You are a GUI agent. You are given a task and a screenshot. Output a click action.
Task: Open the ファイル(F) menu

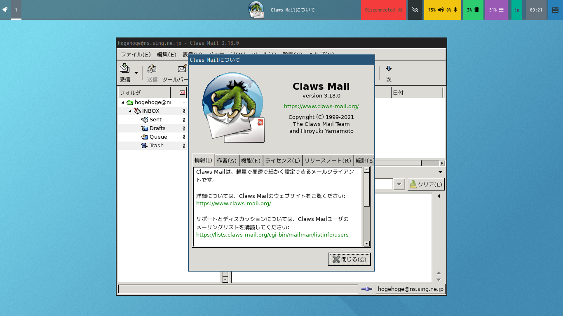pos(136,54)
